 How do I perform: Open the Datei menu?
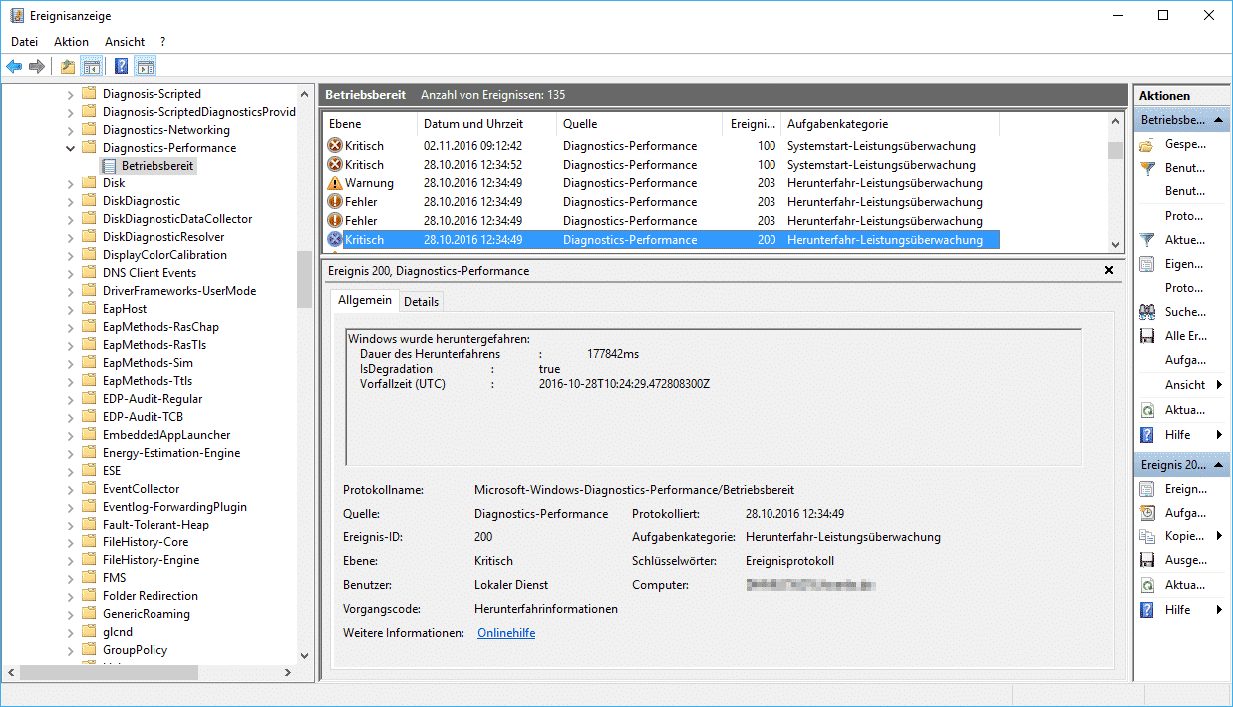coord(24,42)
